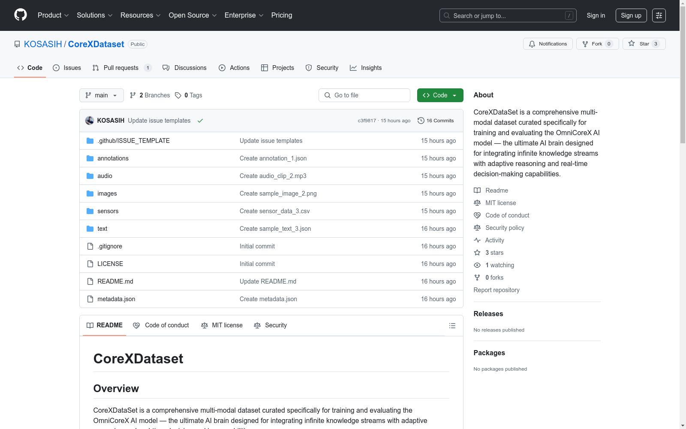
Task: Open the Discussions tab
Action: pos(184,68)
